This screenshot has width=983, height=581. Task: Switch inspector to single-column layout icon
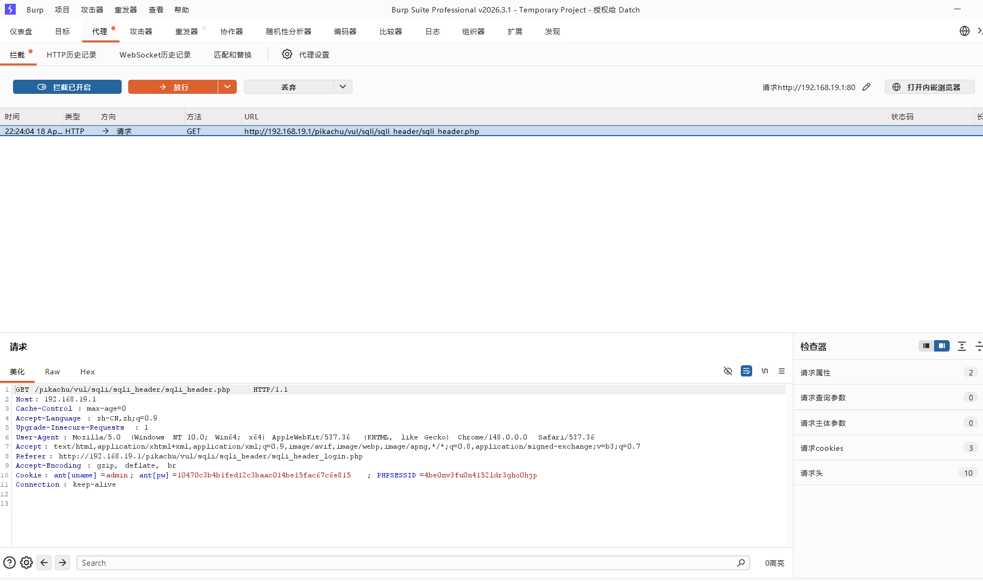(926, 346)
